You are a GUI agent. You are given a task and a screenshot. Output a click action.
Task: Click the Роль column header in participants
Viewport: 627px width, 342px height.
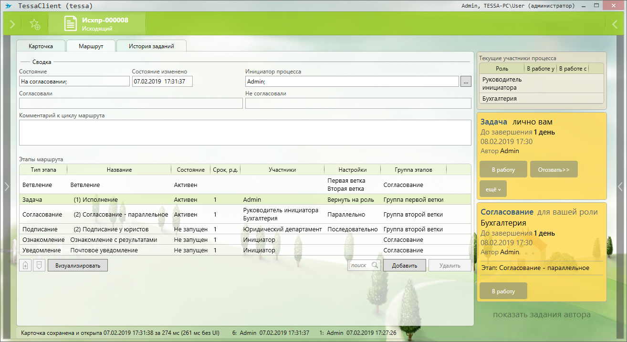coord(502,69)
